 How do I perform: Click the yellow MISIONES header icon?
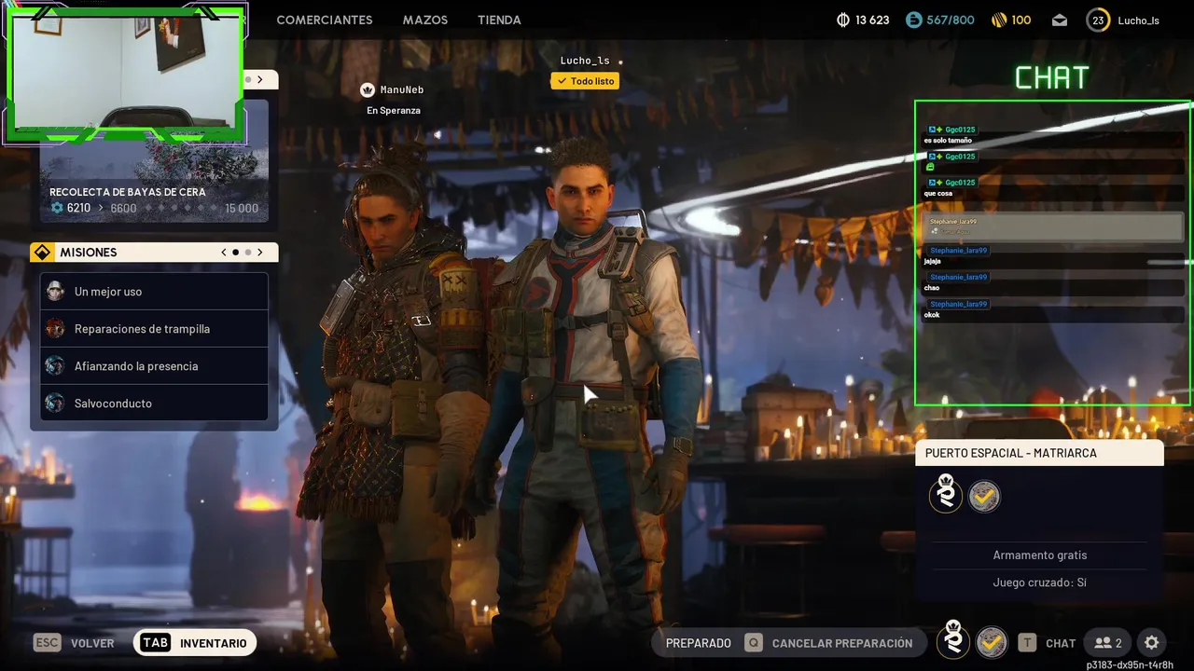(x=43, y=253)
